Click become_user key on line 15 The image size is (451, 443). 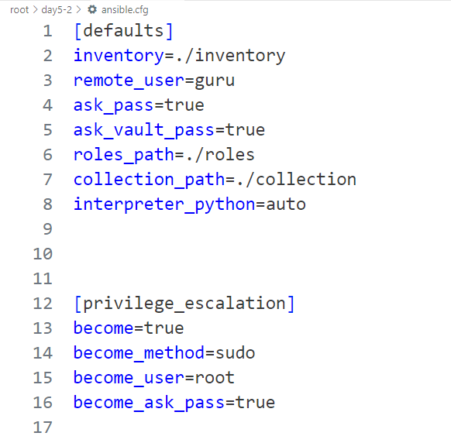pyautogui.click(x=129, y=378)
